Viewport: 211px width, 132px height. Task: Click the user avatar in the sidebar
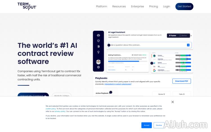pos(98,62)
